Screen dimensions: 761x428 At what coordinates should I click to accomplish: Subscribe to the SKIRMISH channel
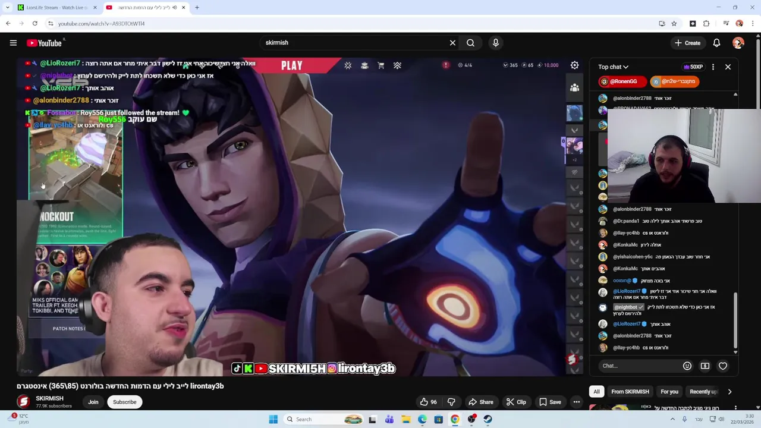(125, 402)
